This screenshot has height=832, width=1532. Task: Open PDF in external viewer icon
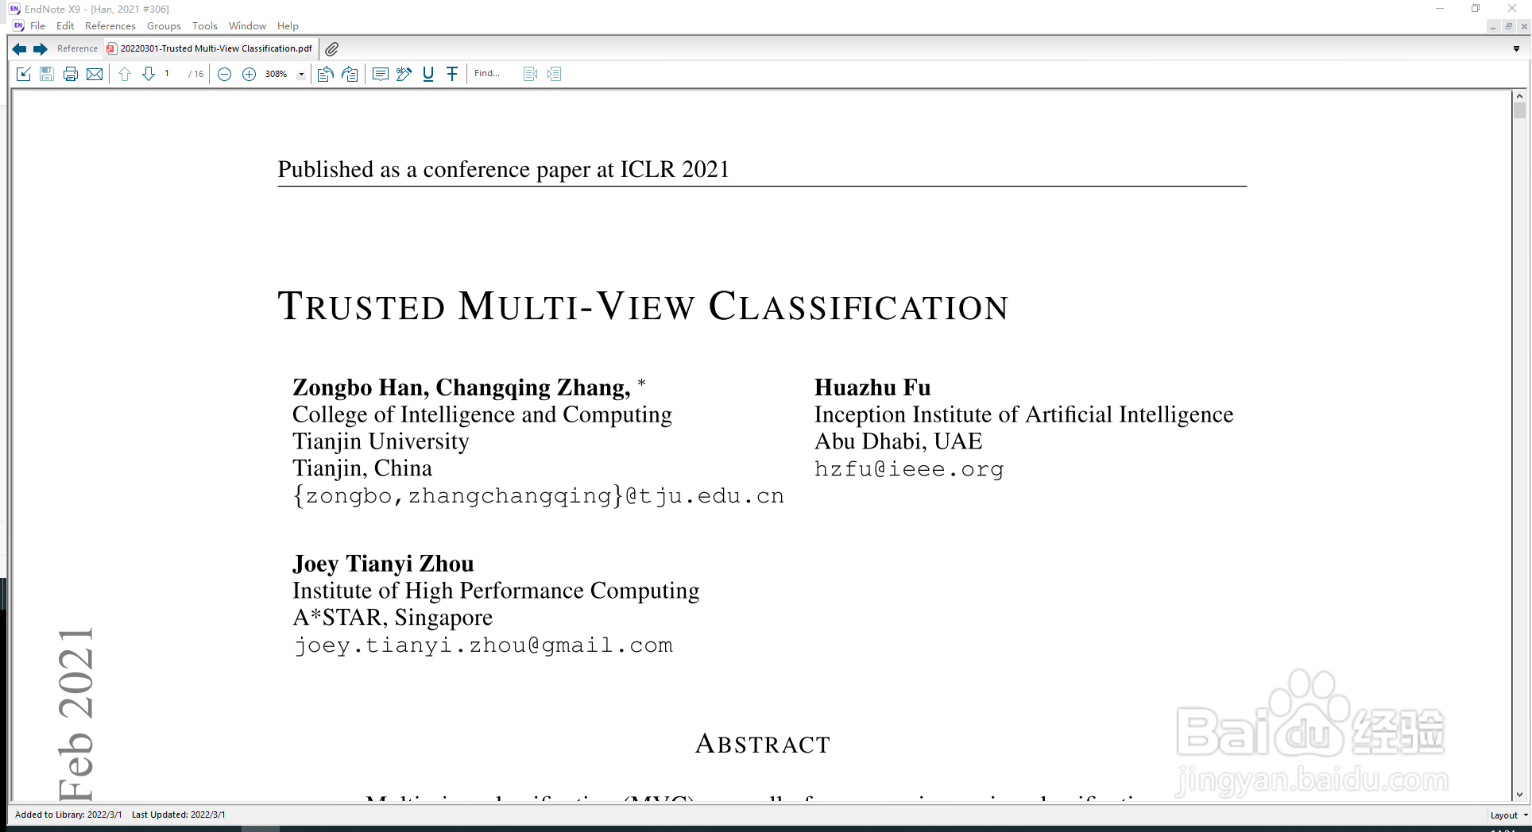[x=24, y=74]
